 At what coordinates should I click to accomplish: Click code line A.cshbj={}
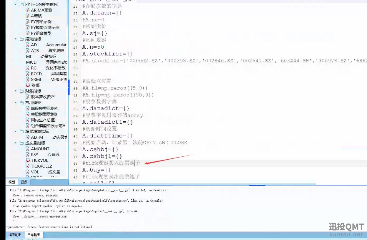[100, 149]
